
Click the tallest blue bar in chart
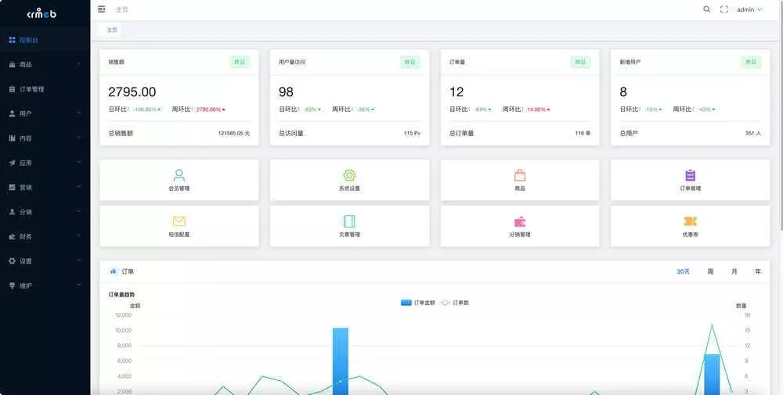pyautogui.click(x=341, y=361)
